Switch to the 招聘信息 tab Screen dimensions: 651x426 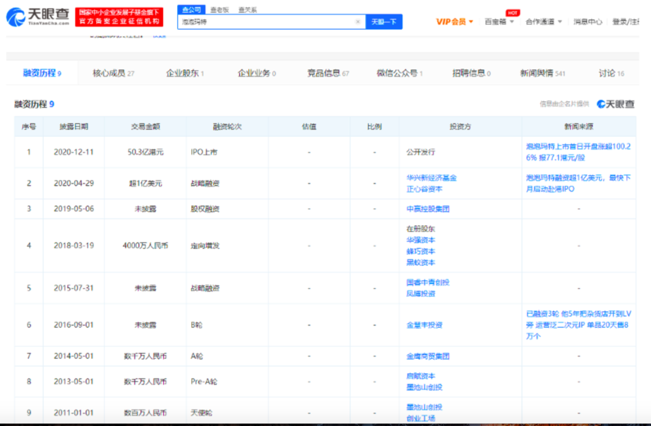tap(472, 73)
